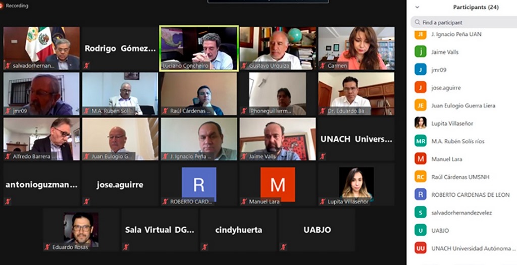Viewport: 517px width, 265px height.
Task: Toggle muted mic on Rodrigo Gómez tile
Action: [x=86, y=66]
